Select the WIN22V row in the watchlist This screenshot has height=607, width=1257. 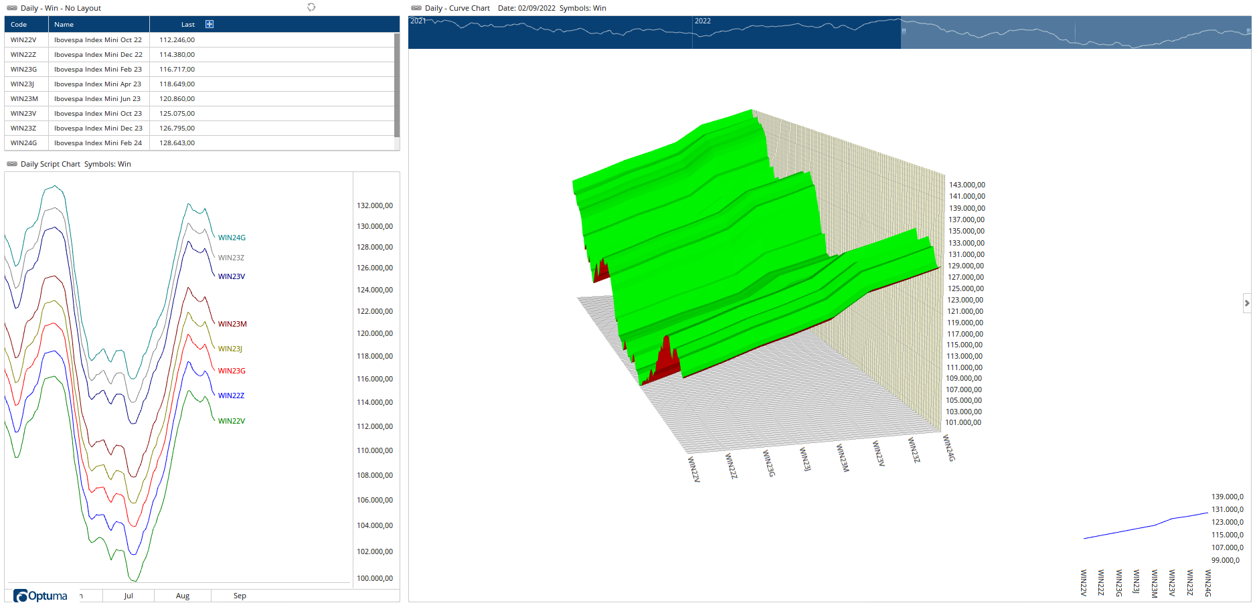tap(23, 40)
